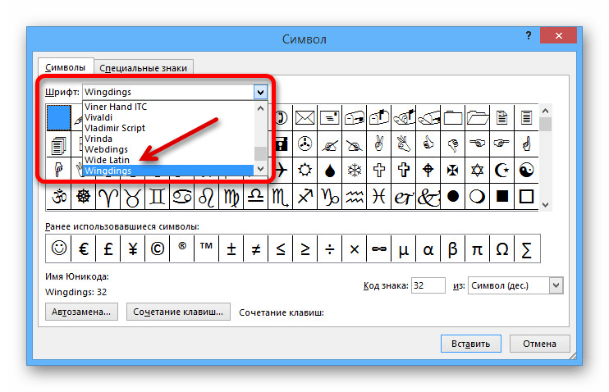Select the Gemini zodiac symbol
Screen dimensions: 609x392
(157, 197)
